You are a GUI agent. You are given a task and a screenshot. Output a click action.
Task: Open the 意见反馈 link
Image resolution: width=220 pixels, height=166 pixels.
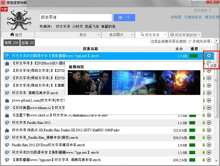click(x=212, y=17)
